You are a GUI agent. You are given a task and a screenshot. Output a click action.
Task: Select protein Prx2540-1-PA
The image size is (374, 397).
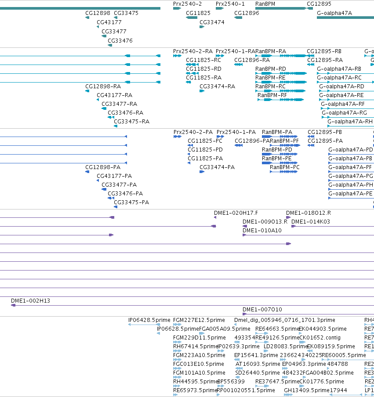236,132
